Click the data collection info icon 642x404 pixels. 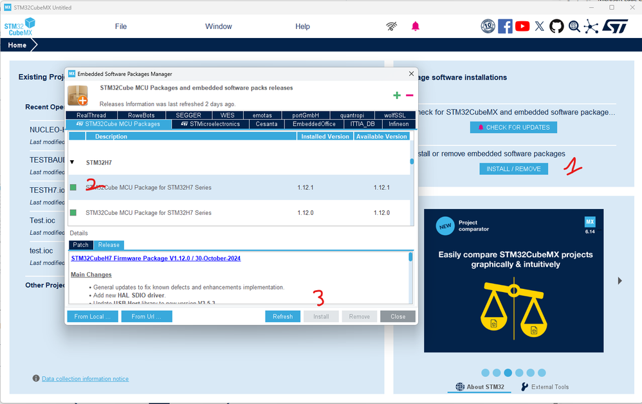coord(36,378)
